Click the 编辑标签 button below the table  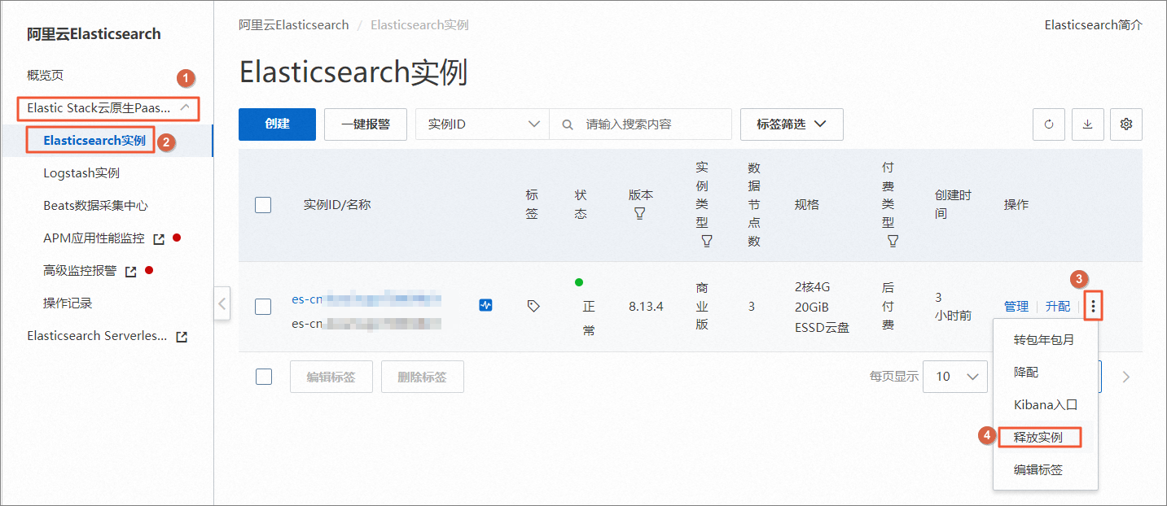coord(331,377)
